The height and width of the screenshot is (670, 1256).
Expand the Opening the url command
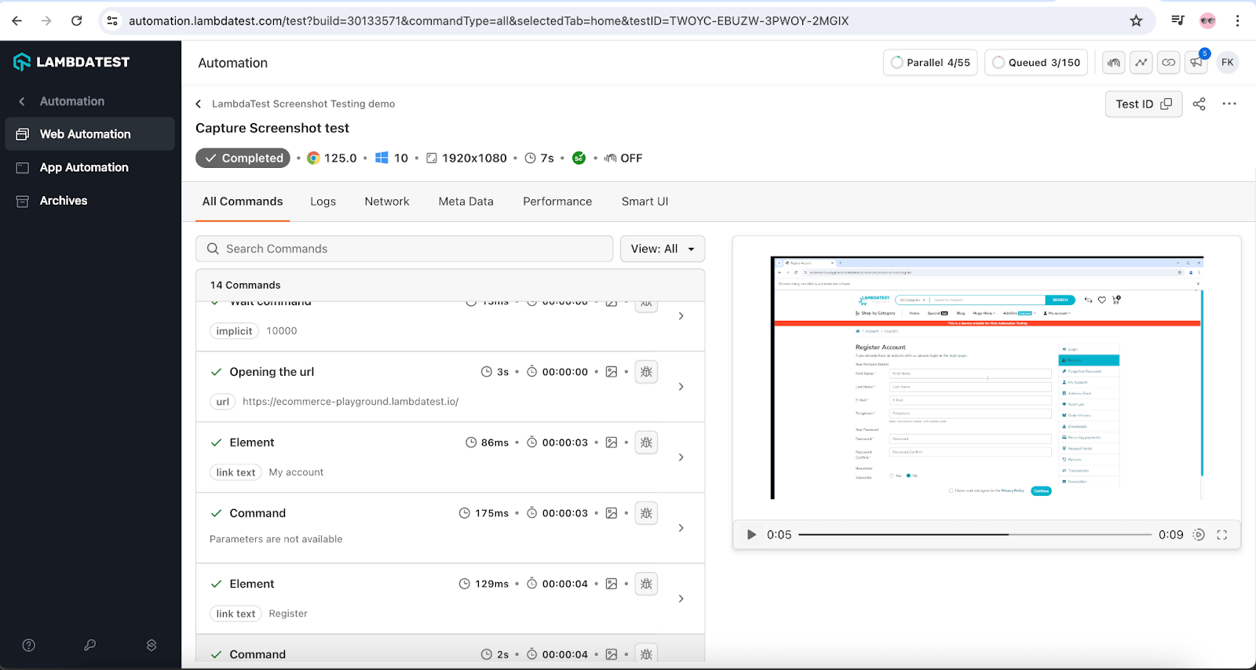(681, 387)
